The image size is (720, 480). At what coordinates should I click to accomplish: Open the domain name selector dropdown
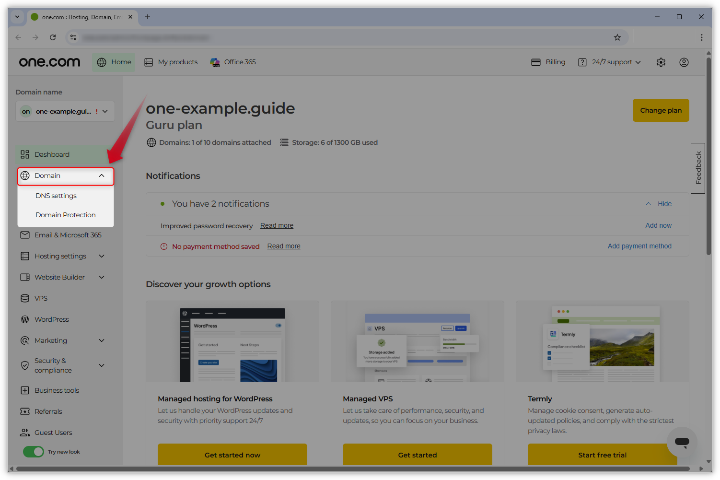point(65,111)
